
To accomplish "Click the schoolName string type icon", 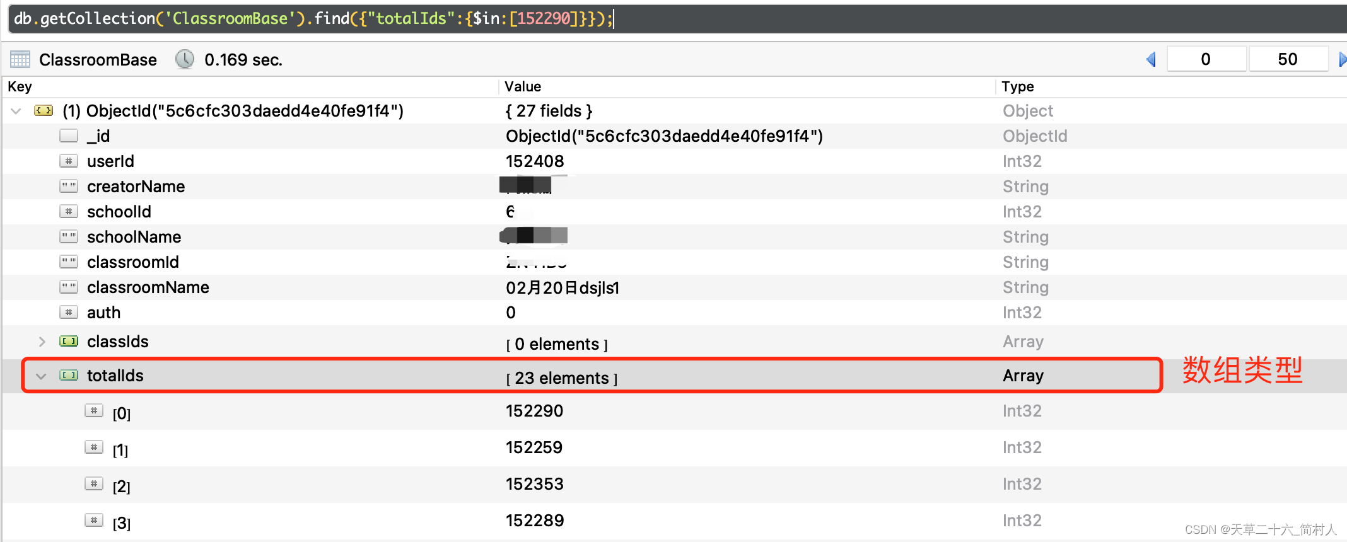I will pos(69,236).
